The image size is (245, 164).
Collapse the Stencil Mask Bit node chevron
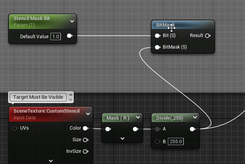coord(72,21)
